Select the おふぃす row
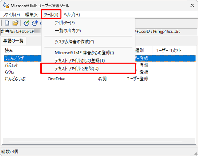This screenshot has height=156, width=198. click(100, 65)
